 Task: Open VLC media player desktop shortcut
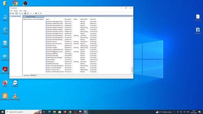pyautogui.click(x=15, y=97)
